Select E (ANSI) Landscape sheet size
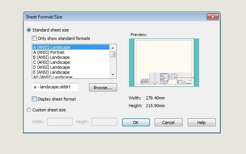This screenshot has height=154, width=246. 51,72
